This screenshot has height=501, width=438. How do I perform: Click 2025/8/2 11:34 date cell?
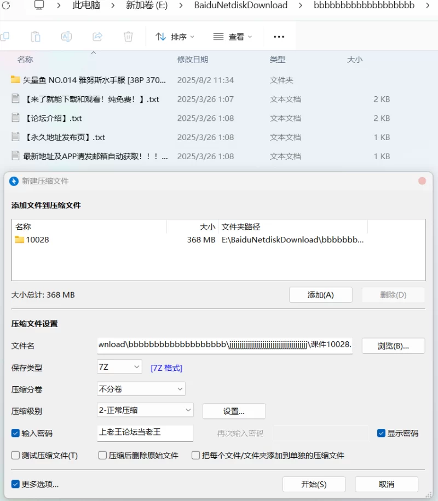(x=205, y=80)
